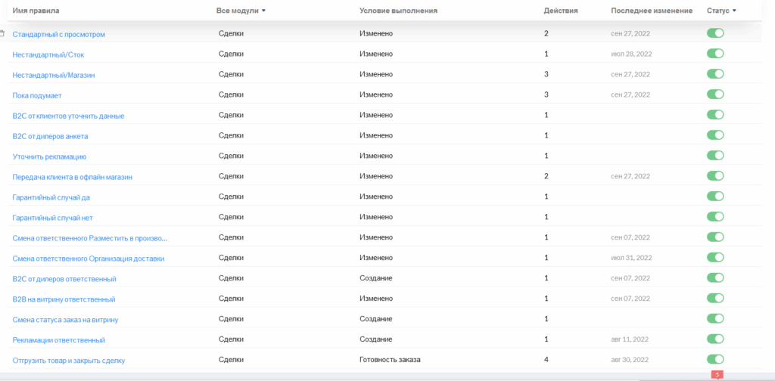The image size is (775, 381).
Task: Disable the Стандартный с просмотром rule toggle
Action: coord(714,33)
